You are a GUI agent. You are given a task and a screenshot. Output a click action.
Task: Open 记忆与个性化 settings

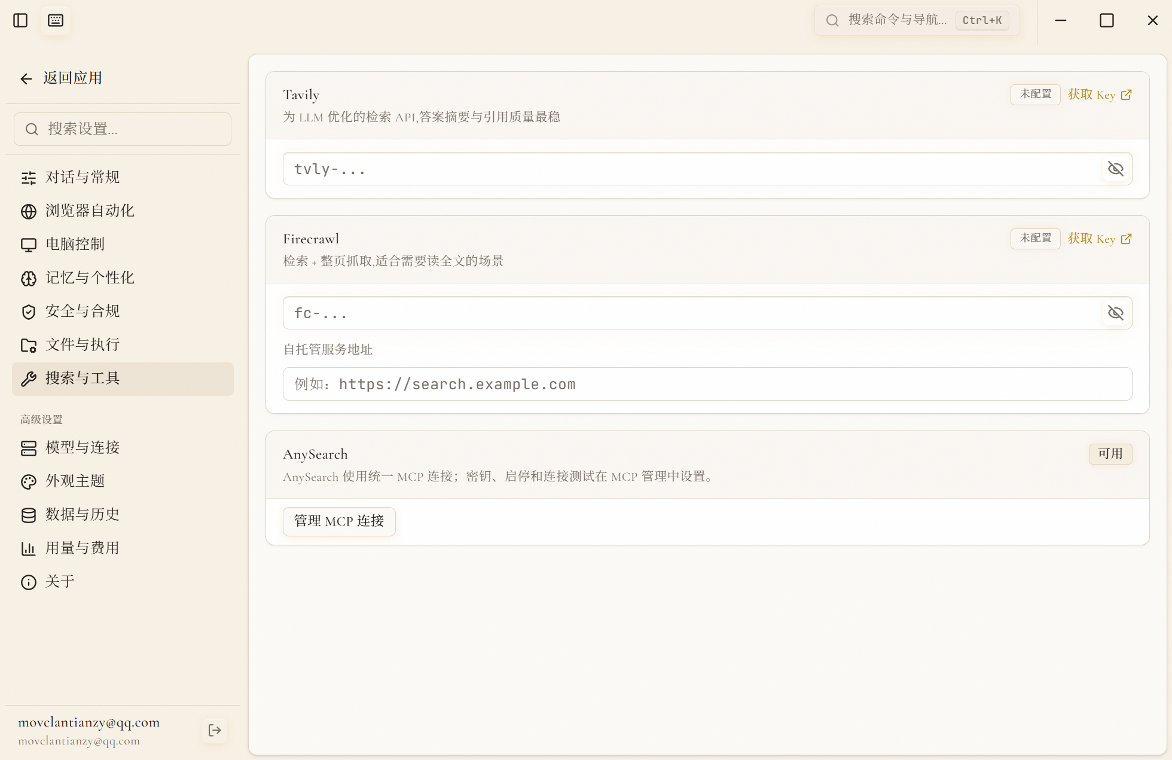pos(123,277)
